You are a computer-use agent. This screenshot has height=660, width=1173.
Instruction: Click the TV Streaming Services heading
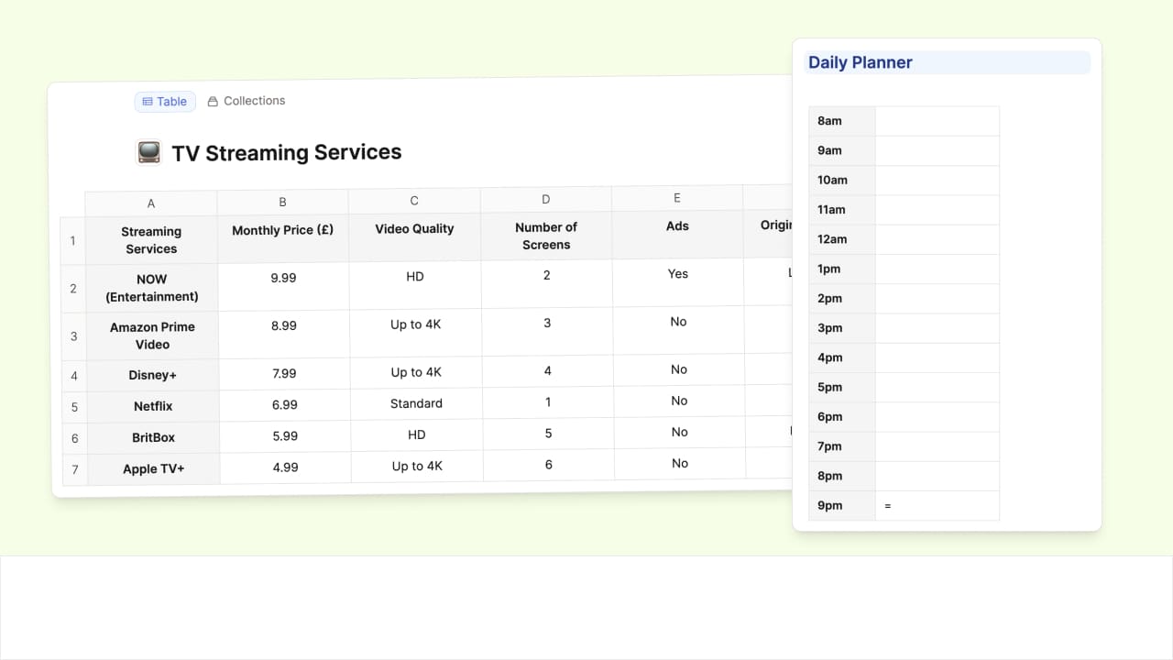click(x=286, y=152)
